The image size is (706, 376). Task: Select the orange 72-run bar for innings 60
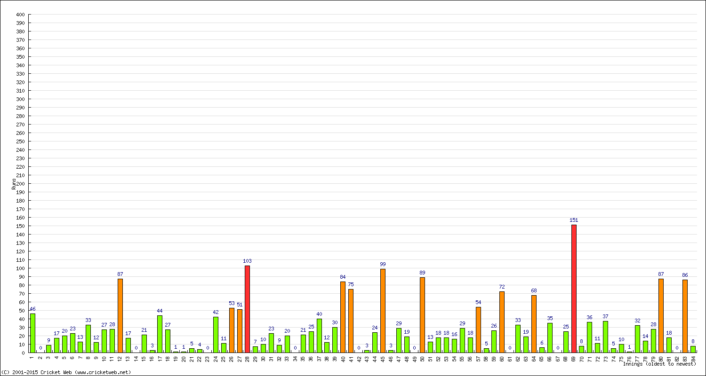(x=502, y=322)
